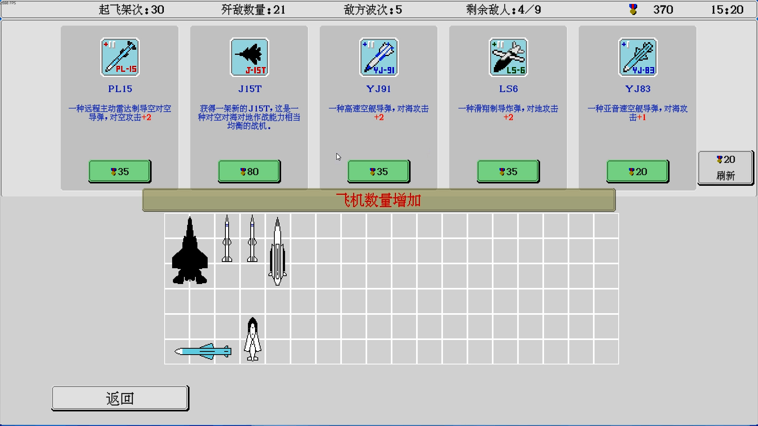This screenshot has height=426, width=758.
Task: Click the J-15T fighter jet icon
Action: (250, 57)
